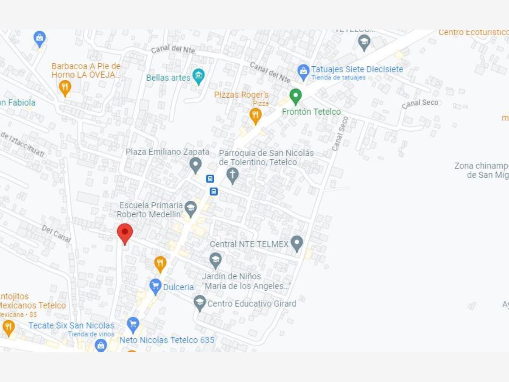Screen dimensions: 509x382
Task: Click the Centro Educativo Girard school icon
Action: click(x=199, y=303)
